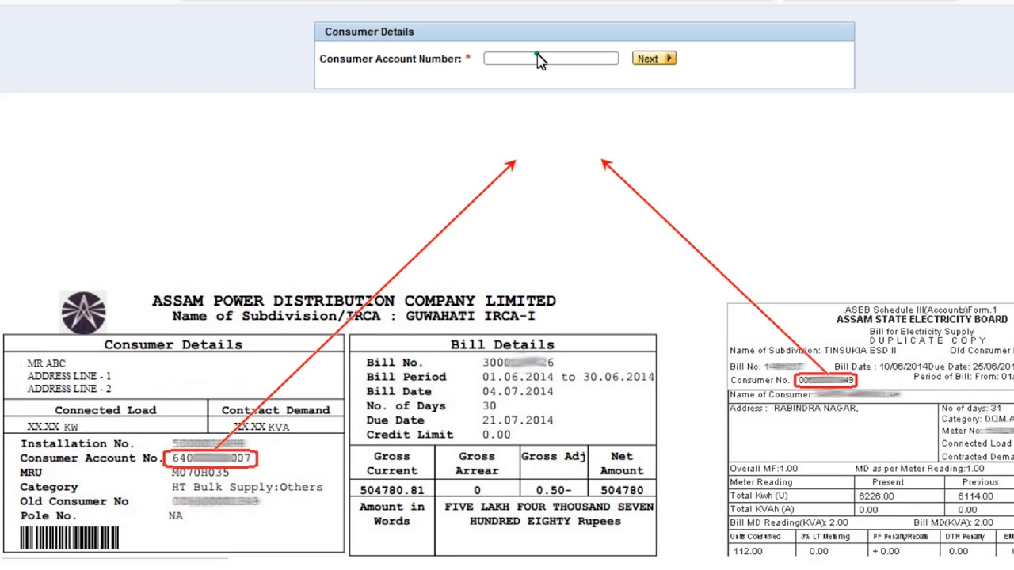Click the arrow icon on Next button
Image resolution: width=1014 pixels, height=570 pixels.
(669, 59)
